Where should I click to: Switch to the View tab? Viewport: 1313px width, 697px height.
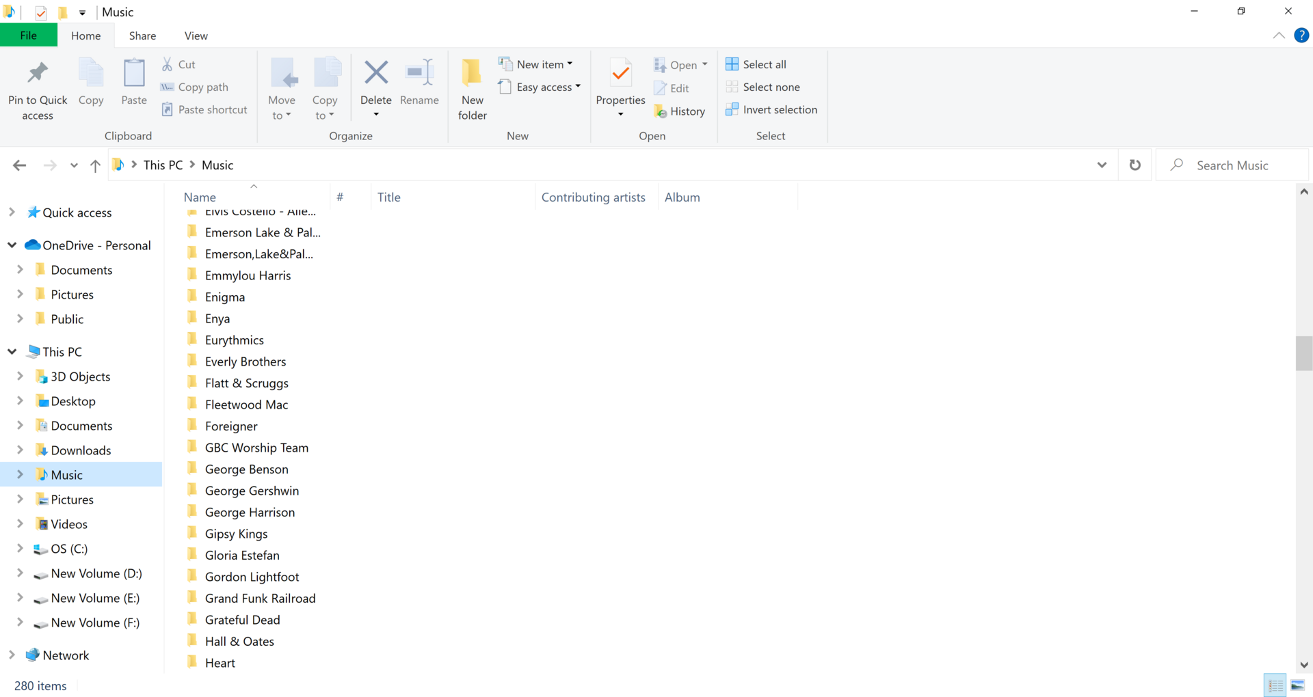[196, 36]
